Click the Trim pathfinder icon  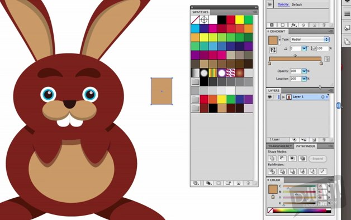(282, 172)
